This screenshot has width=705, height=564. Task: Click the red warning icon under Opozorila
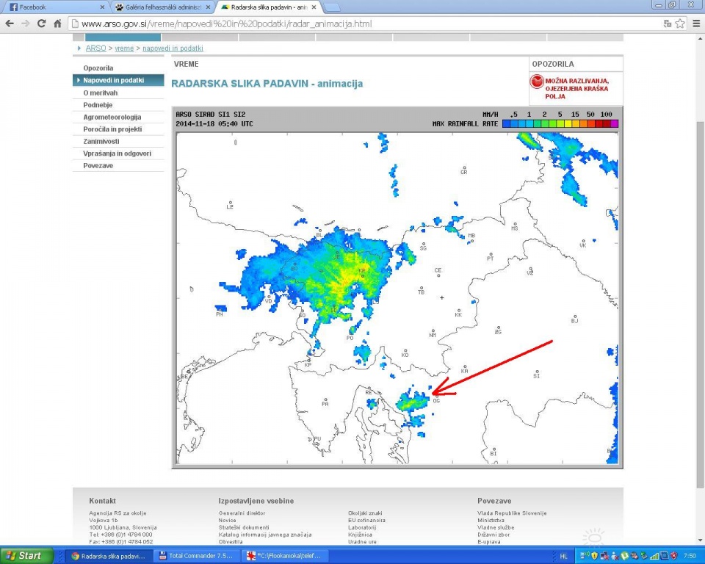(538, 83)
